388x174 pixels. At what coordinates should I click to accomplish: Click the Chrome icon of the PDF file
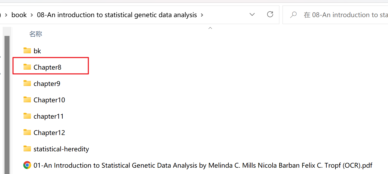(x=27, y=165)
